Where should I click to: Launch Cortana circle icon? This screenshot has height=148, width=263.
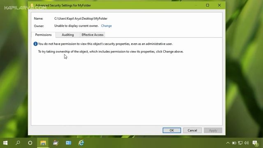coord(30,143)
